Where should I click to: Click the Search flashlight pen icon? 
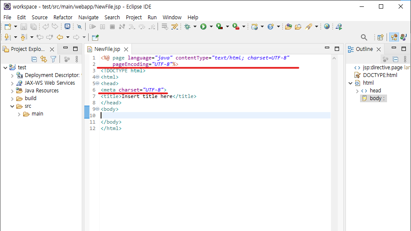309,27
